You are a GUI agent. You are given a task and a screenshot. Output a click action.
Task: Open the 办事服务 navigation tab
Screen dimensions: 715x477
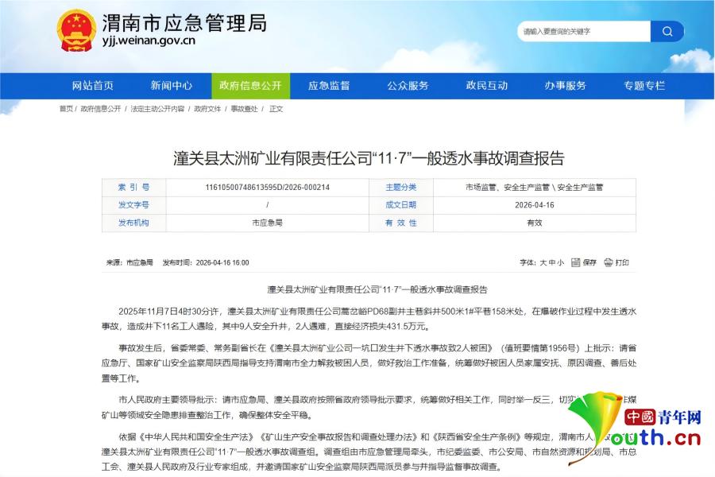(x=565, y=86)
